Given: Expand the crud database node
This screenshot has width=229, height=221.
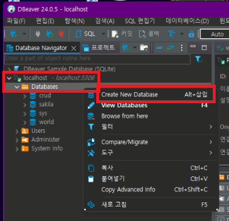Looking at the screenshot, I should (25, 96).
